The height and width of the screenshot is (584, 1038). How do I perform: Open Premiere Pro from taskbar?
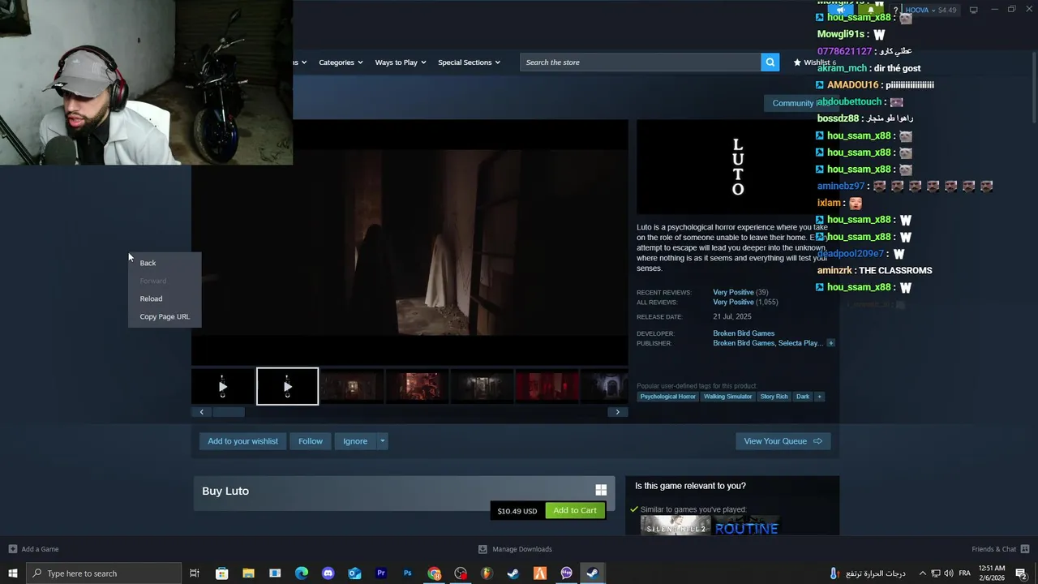(x=381, y=573)
